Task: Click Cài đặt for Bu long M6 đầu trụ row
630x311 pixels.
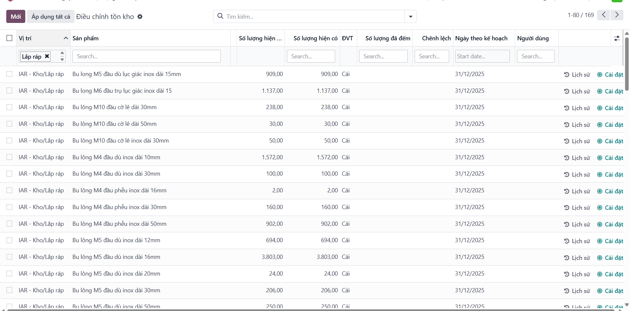Action: point(610,91)
